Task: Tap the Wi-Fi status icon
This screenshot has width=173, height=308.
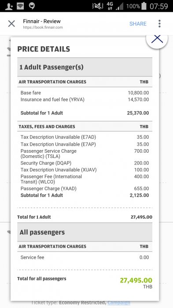Action: tap(20, 6)
